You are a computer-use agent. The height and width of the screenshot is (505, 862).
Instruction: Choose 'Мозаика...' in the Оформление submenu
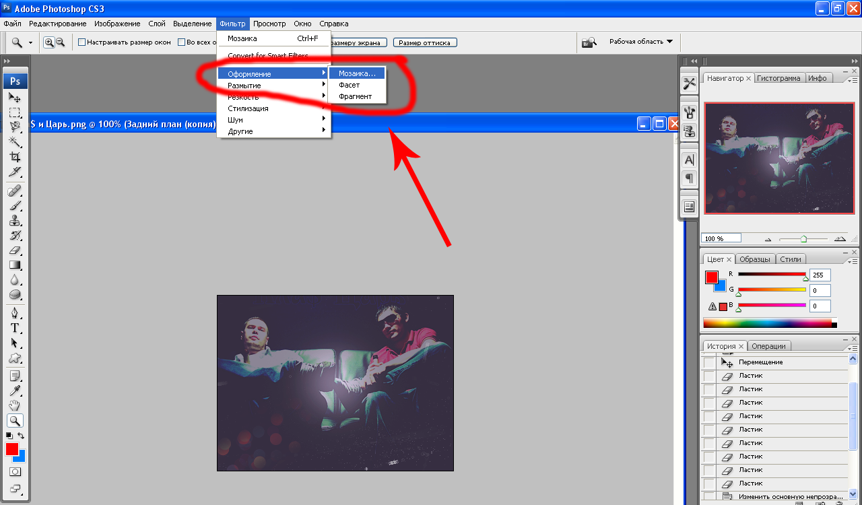356,73
